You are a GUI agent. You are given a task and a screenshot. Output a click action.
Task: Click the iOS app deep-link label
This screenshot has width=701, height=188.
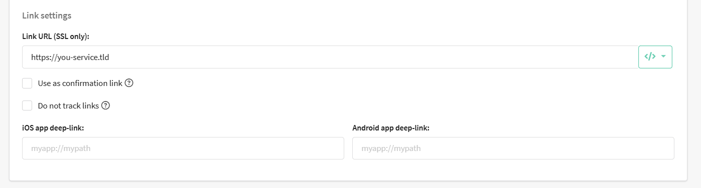53,127
